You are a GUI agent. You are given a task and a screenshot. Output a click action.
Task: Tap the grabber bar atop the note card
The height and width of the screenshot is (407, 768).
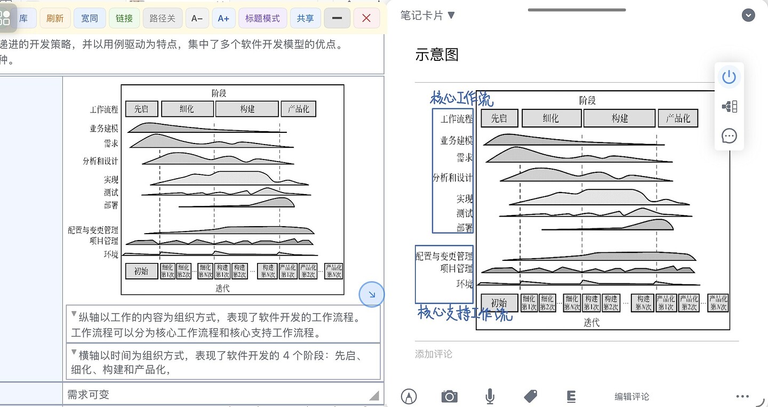click(577, 10)
